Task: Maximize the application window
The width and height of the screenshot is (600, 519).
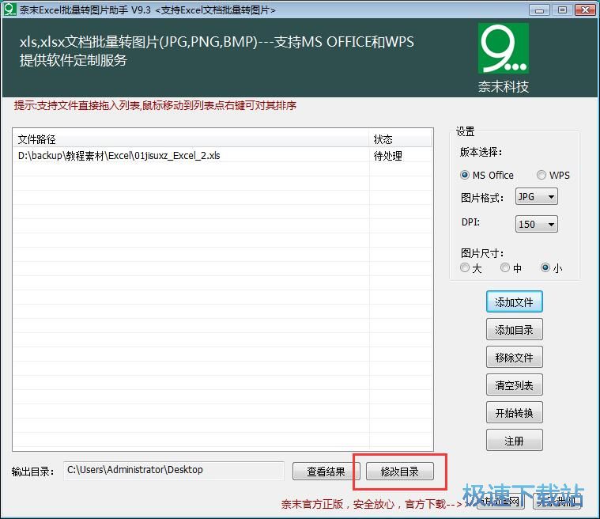Action: coord(562,10)
